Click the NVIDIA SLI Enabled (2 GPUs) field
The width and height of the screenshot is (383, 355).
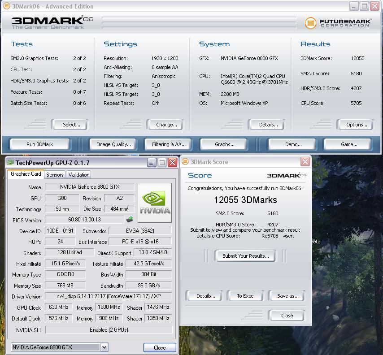109,330
